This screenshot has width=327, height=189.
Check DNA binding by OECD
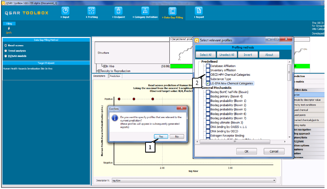coord(208,131)
